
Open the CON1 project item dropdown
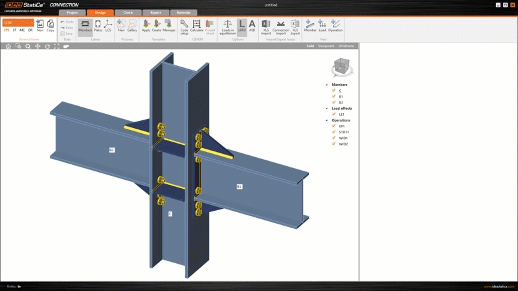point(17,23)
